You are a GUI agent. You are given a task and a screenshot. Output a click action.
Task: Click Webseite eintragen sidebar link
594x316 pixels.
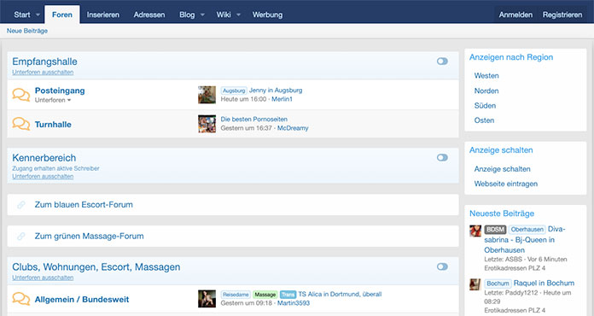(x=506, y=184)
